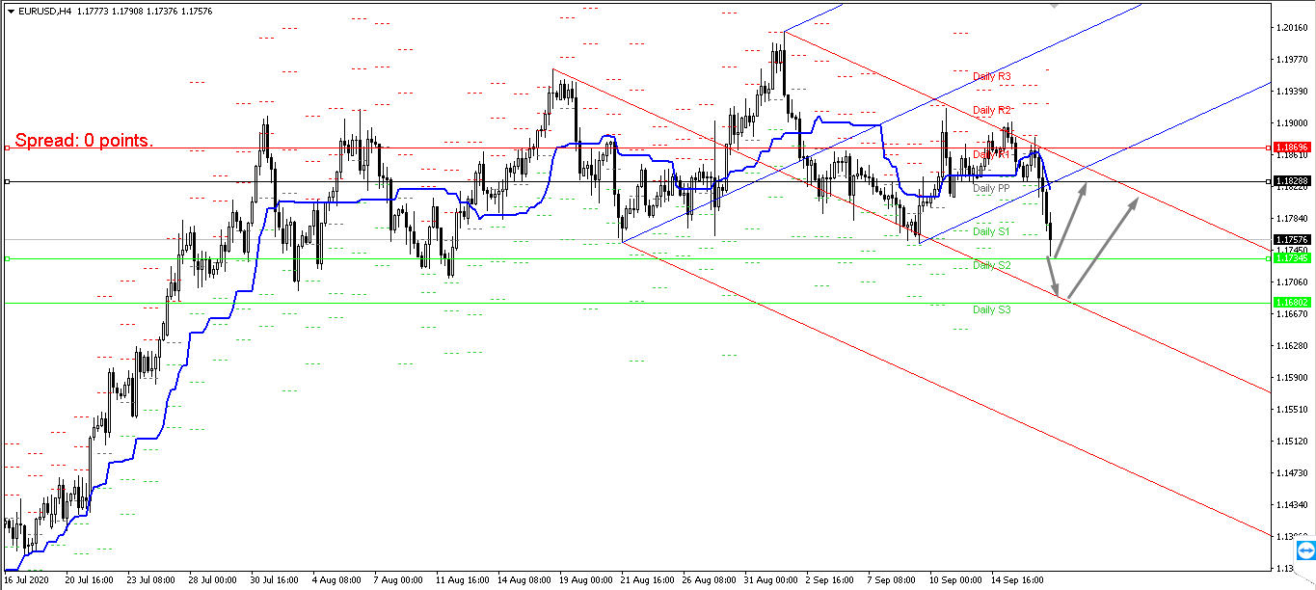Click the 4 Aug 08:00 time label
1316x590 pixels.
pyautogui.click(x=336, y=581)
